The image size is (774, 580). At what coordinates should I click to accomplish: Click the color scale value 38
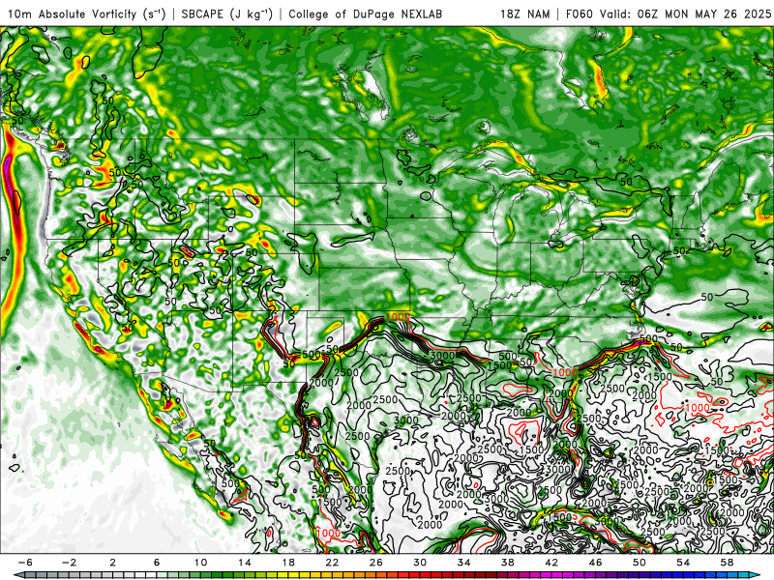508,563
